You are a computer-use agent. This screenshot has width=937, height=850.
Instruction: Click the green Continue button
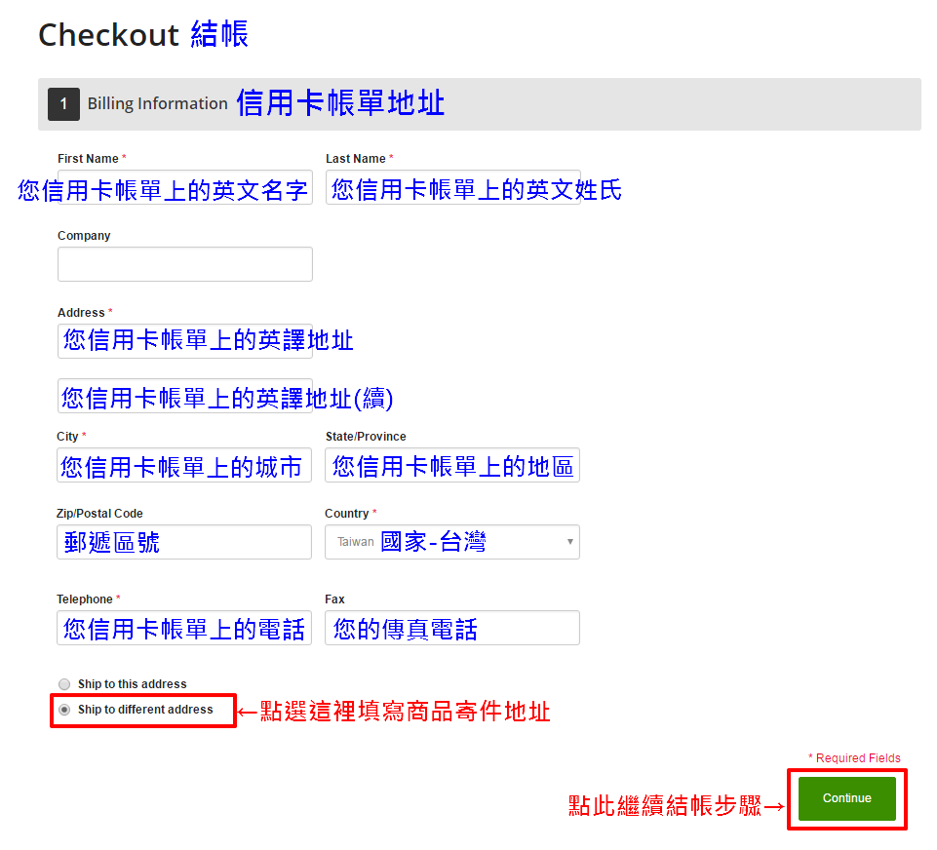[x=846, y=798]
